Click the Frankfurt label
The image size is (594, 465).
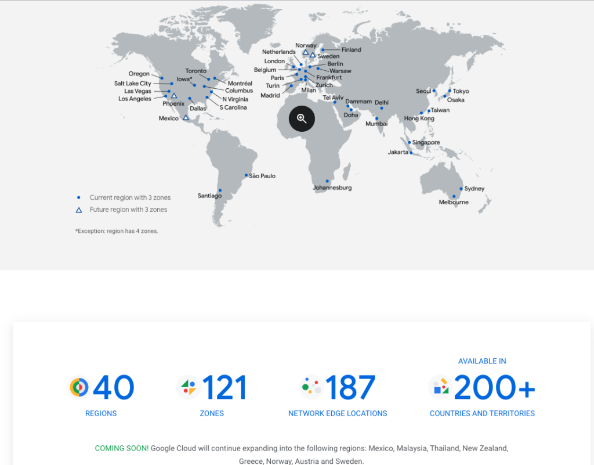[x=329, y=78]
